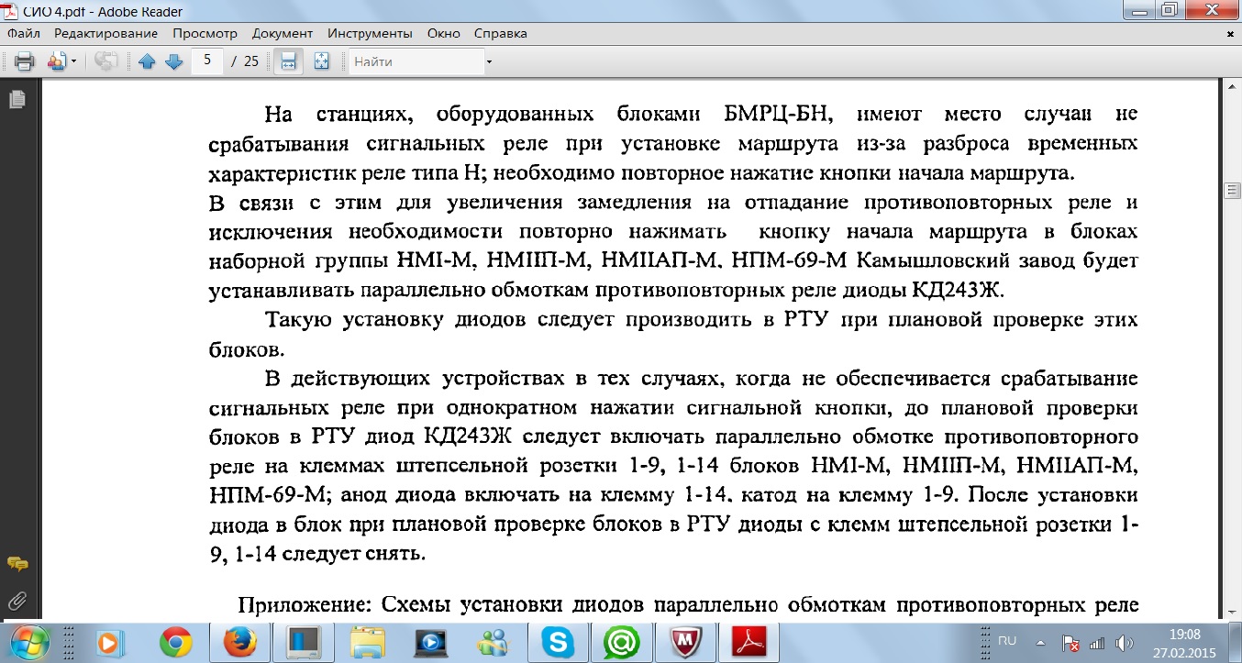Image resolution: width=1242 pixels, height=663 pixels.
Task: Toggle fit-width scrolling page view
Action: click(x=288, y=61)
